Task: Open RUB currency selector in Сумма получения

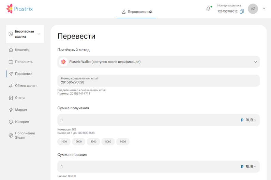Action: (x=249, y=120)
